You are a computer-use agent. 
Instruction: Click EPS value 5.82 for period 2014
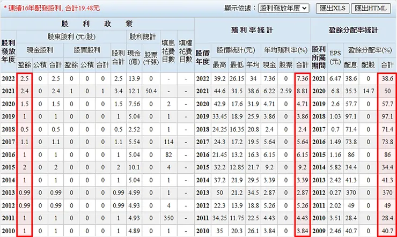[x=335, y=167]
